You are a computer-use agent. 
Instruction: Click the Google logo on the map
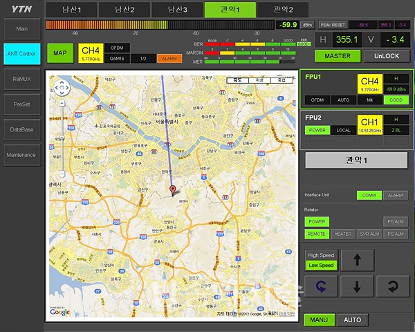click(x=59, y=312)
